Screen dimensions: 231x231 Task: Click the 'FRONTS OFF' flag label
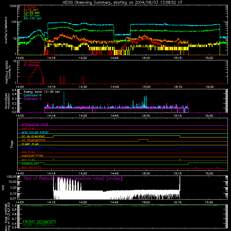(30, 164)
